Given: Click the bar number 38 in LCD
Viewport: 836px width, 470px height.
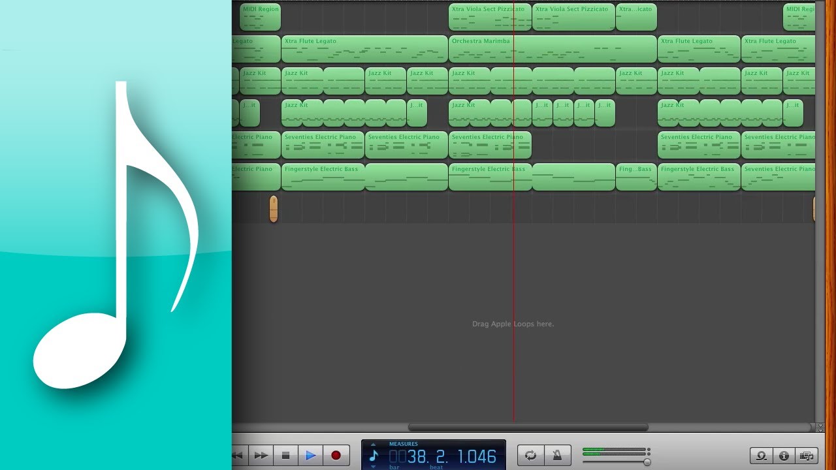Looking at the screenshot, I should click(x=417, y=456).
